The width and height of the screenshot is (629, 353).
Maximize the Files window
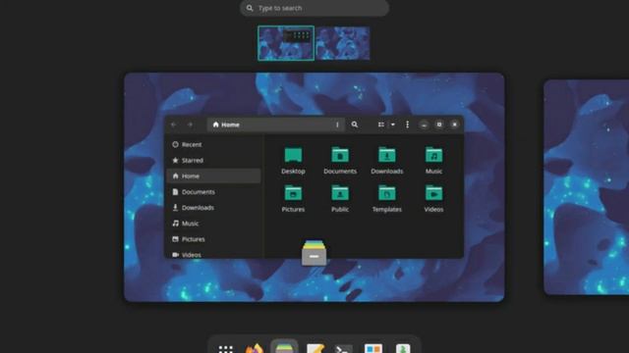pyautogui.click(x=439, y=125)
